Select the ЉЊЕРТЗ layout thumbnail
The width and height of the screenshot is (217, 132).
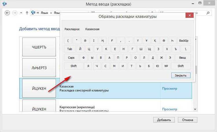(39, 68)
